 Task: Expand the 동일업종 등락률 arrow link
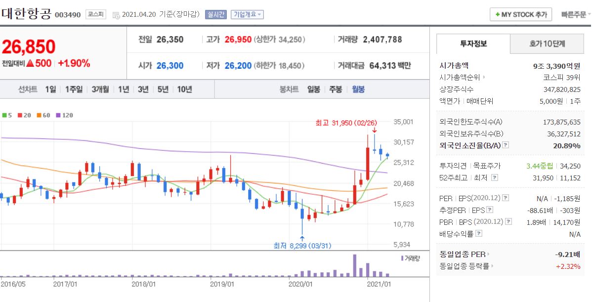(493, 266)
